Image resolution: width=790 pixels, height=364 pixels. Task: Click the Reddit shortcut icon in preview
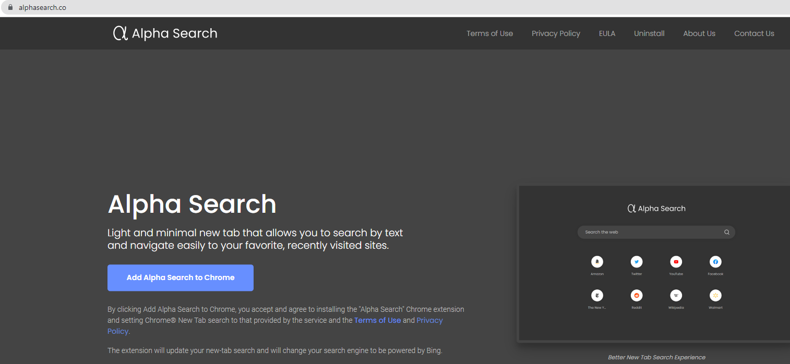click(636, 296)
